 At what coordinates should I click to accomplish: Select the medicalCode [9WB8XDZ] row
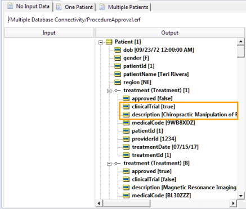163,122
